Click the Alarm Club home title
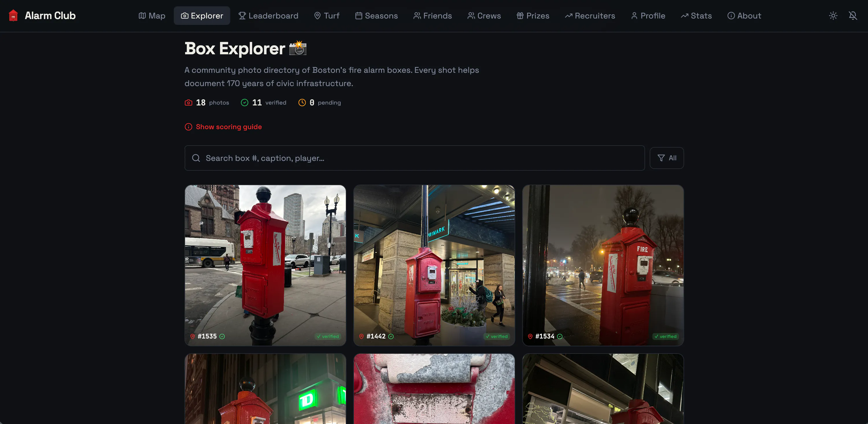The image size is (868, 424). coord(50,16)
